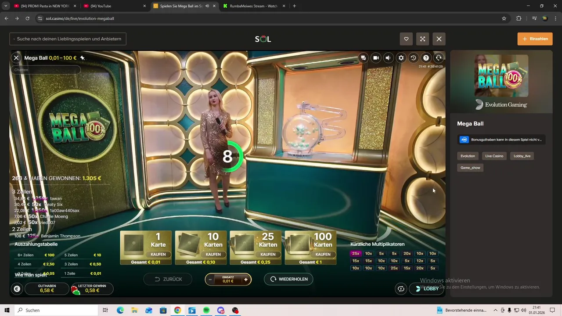Go back in browser history
562x316 pixels.
click(x=6, y=18)
